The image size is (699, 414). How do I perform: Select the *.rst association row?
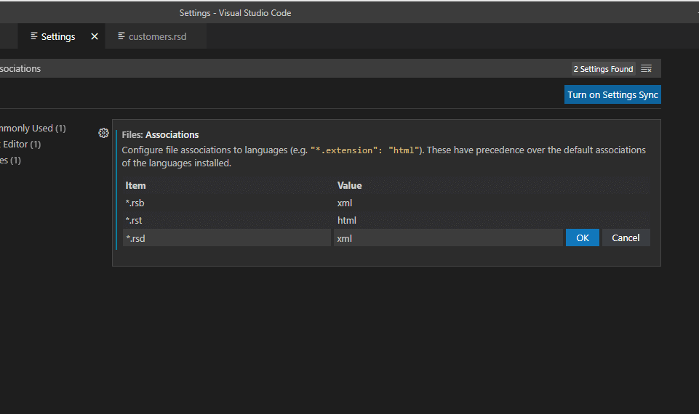click(225, 220)
